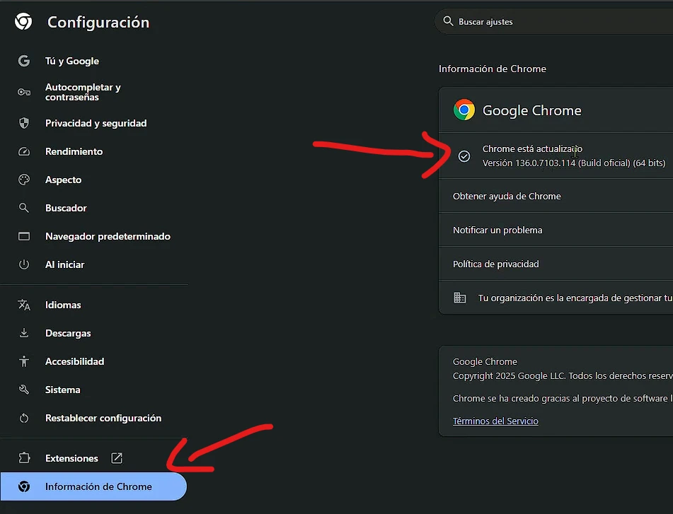Open Autocompletar y contraseñas section
Screen dimensions: 673x514
click(83, 92)
